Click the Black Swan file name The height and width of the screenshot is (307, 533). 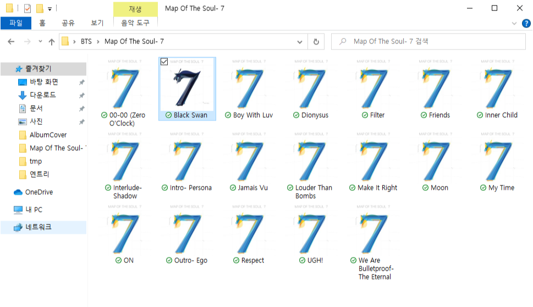[190, 115]
